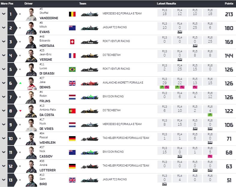Click Vandoorne's R13 result box
The height and width of the screenshot is (187, 236).
[x=164, y=13]
